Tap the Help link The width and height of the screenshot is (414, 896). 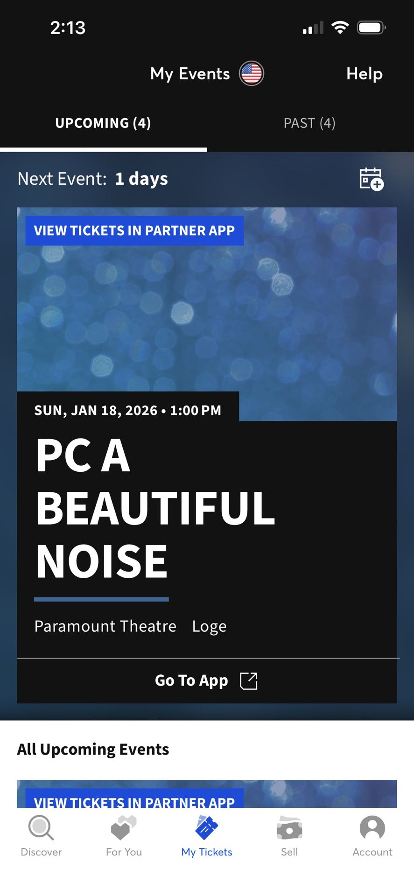tap(364, 74)
